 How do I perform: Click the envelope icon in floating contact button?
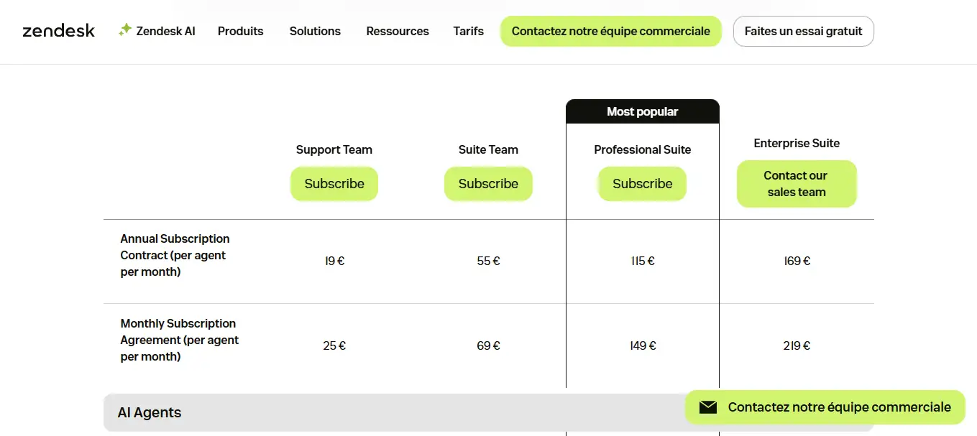coord(708,407)
